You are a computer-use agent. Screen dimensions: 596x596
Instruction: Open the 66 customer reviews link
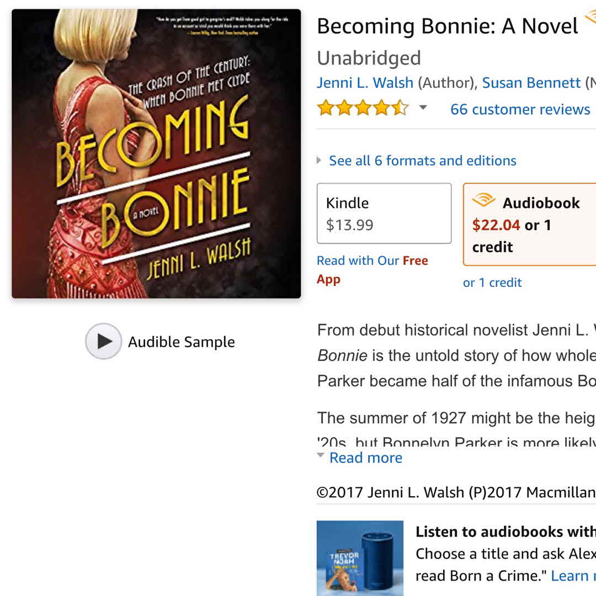click(x=520, y=109)
